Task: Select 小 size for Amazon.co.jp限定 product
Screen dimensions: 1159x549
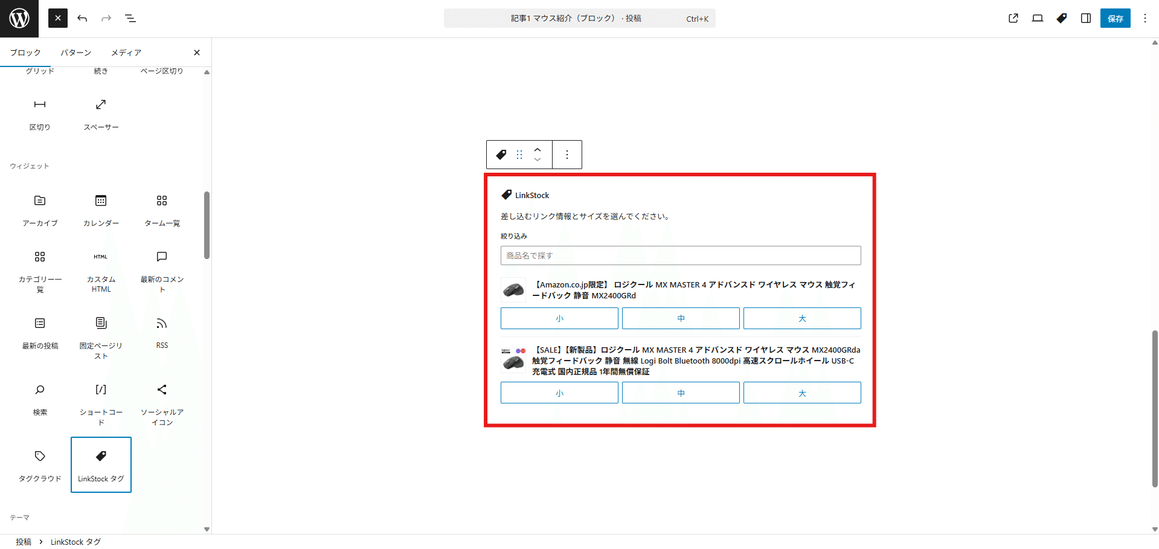Action: 559,318
